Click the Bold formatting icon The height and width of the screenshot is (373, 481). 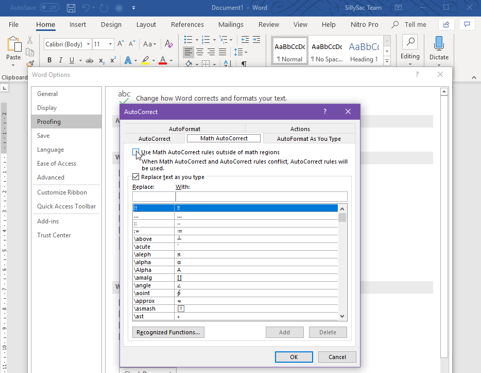point(49,60)
